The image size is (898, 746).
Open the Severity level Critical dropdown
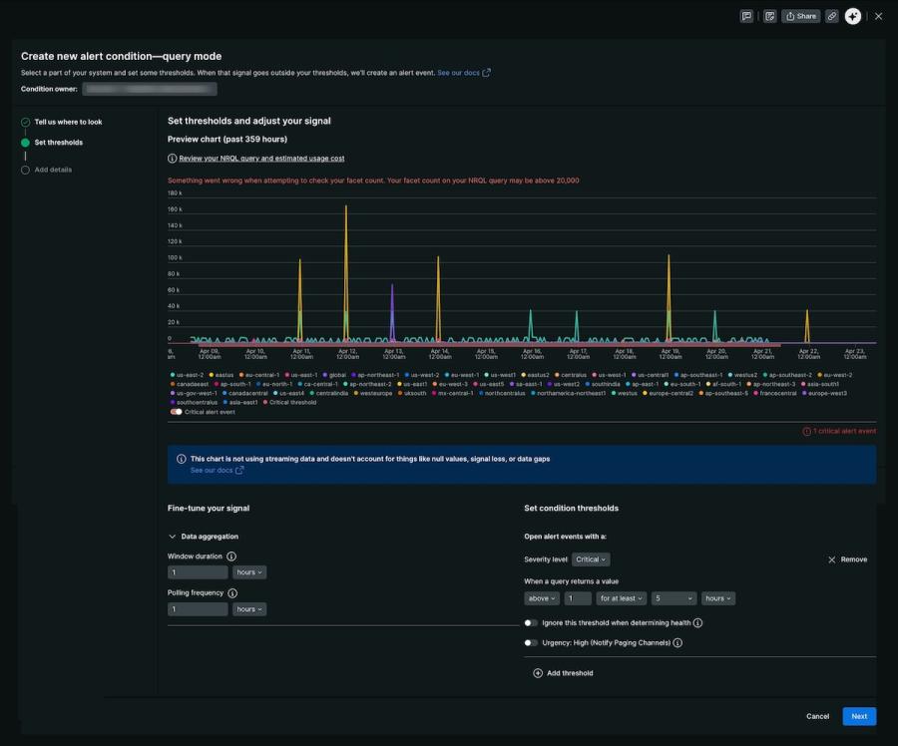click(x=591, y=559)
